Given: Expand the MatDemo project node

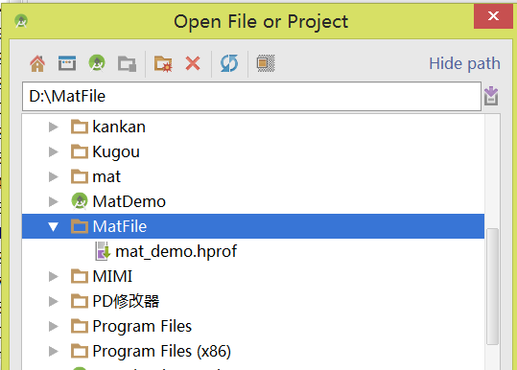Looking at the screenshot, I should pos(53,201).
